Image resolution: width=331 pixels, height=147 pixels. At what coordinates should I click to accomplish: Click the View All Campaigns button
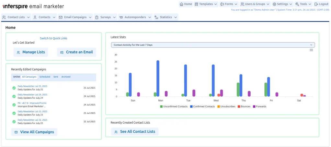pyautogui.click(x=34, y=132)
